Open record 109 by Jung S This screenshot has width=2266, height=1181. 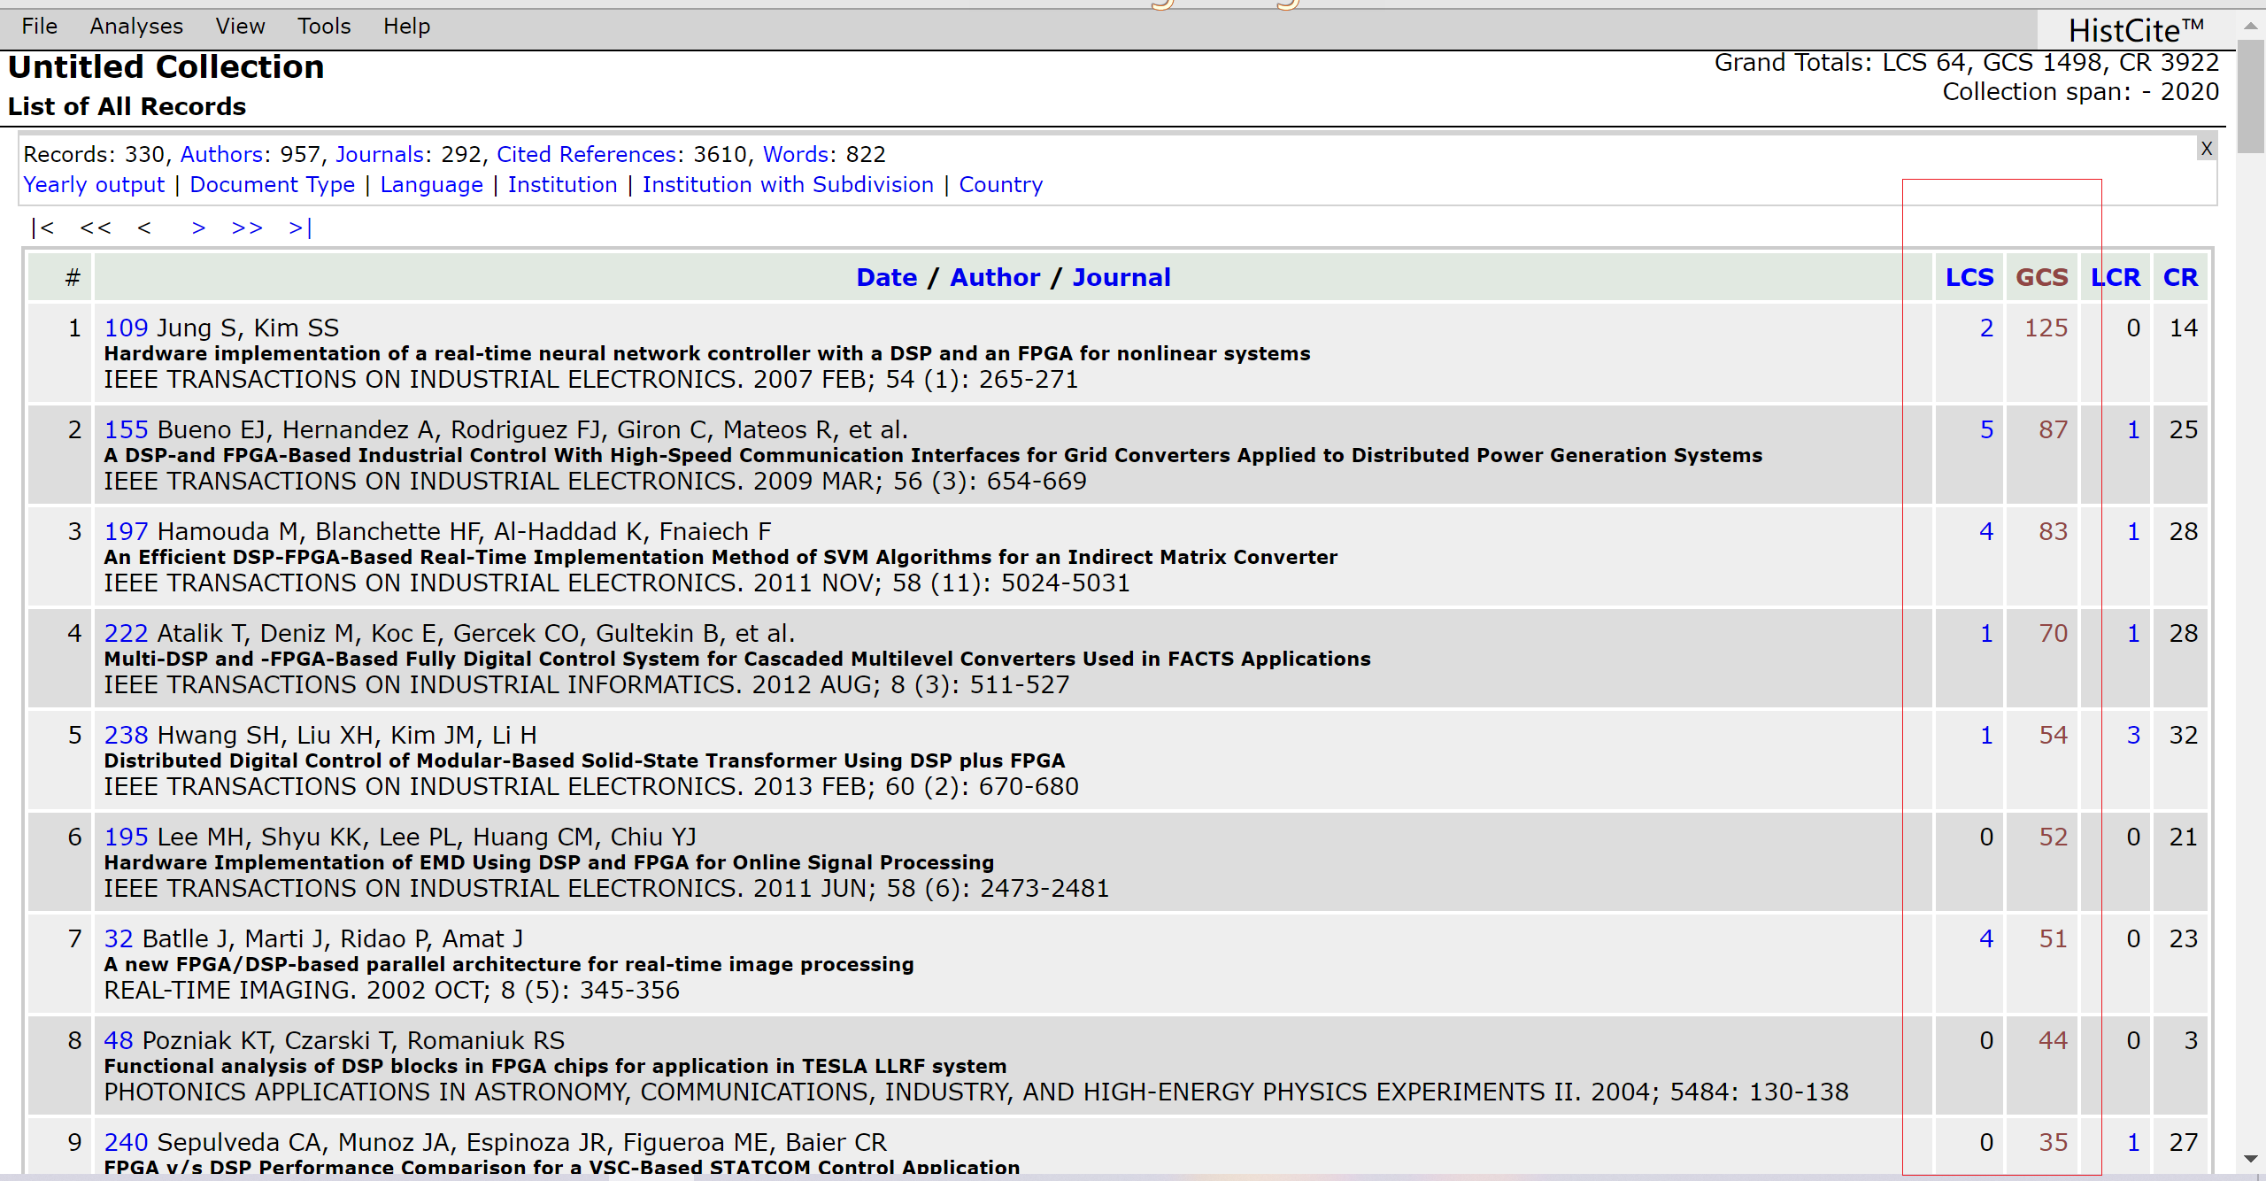coord(126,328)
